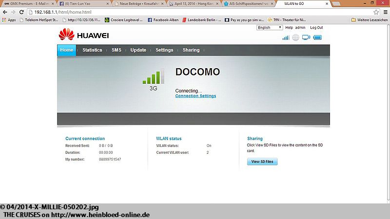The height and width of the screenshot is (219, 390).
Task: Open the Landesbank Berlin bookmark
Action: pos(202,20)
